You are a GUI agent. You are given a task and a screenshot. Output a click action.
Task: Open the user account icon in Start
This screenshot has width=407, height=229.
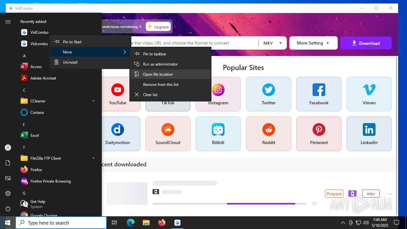8,148
